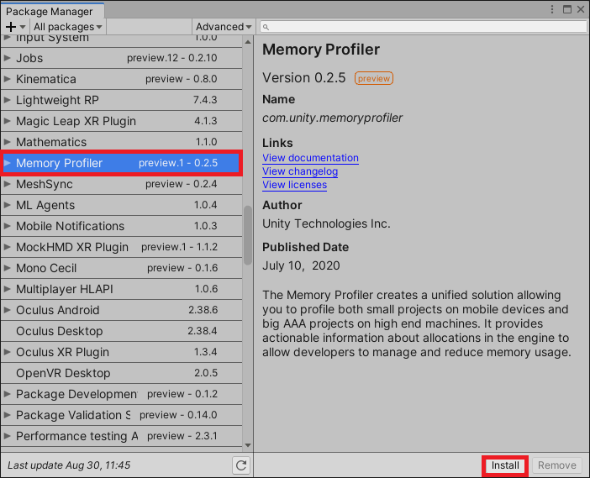Viewport: 590px width, 478px height.
Task: Select Kinematica in package list
Action: pyautogui.click(x=122, y=79)
